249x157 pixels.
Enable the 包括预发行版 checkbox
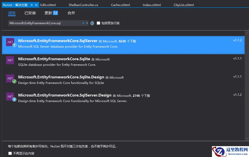pos(98,23)
